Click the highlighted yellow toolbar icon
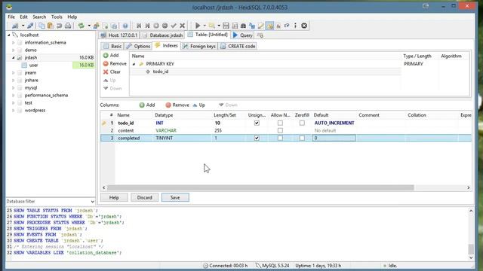 click(269, 26)
